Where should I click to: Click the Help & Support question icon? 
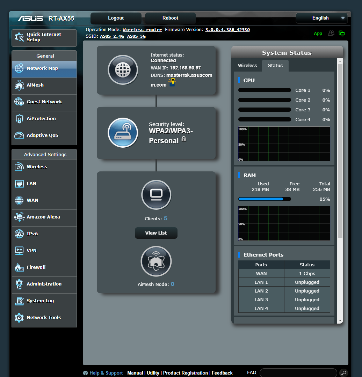[x=86, y=373]
